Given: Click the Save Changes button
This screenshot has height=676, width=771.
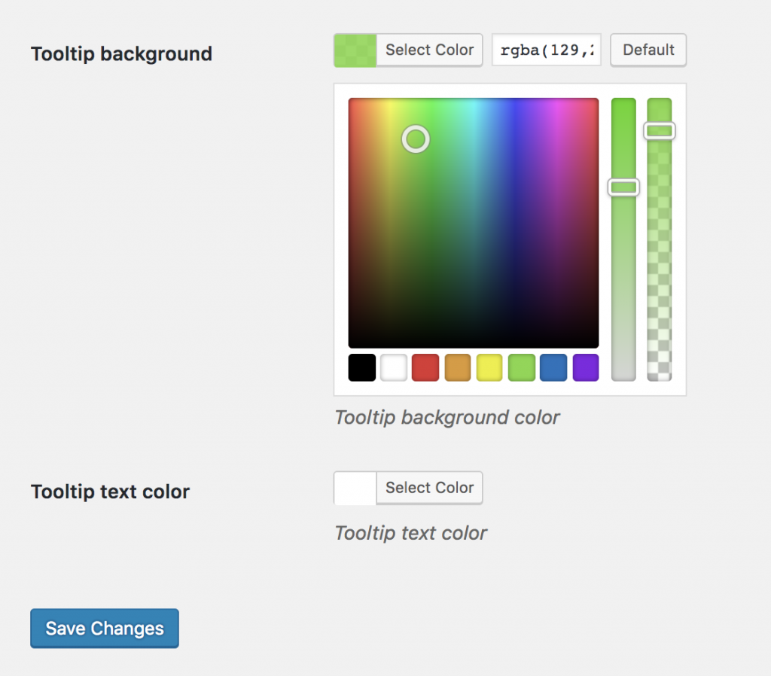Looking at the screenshot, I should tap(104, 628).
